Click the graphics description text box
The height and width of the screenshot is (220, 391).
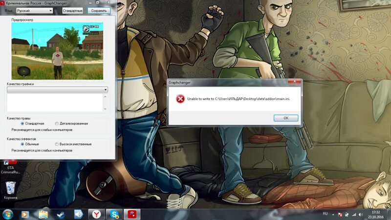(x=55, y=103)
